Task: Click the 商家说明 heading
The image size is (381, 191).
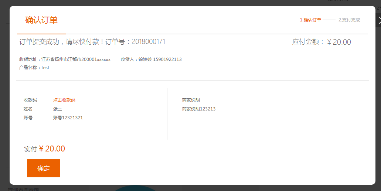Action: [x=191, y=100]
